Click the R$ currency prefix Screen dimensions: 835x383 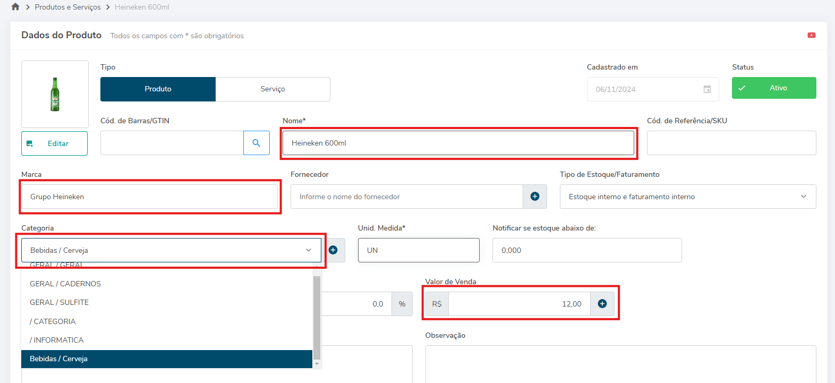click(437, 304)
